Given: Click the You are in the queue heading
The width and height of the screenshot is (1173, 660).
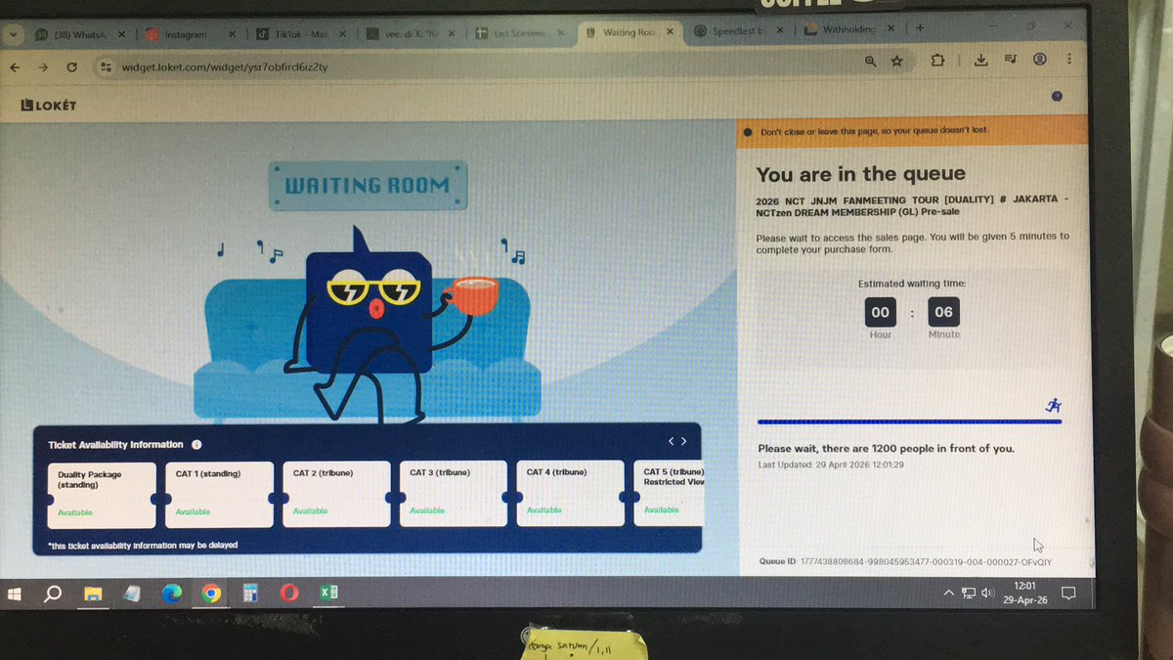Looking at the screenshot, I should [860, 174].
